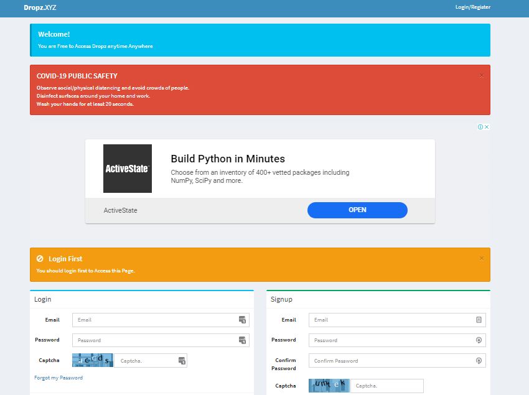Image resolution: width=529 pixels, height=395 pixels.
Task: Focus the Login Email field
Action: click(161, 320)
